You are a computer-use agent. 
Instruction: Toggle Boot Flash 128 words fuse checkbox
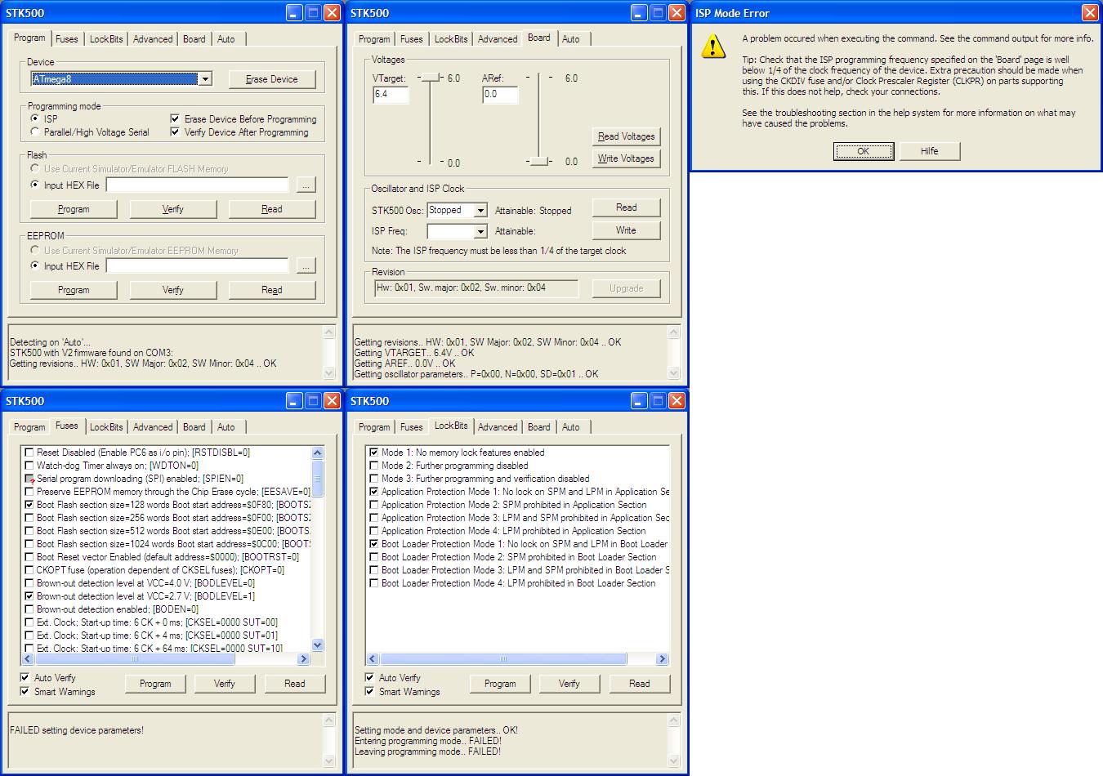pos(29,505)
